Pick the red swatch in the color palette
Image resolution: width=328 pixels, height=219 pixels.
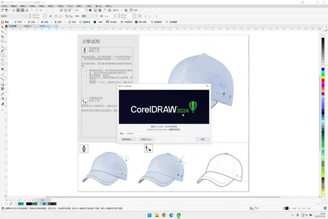[x=323, y=80]
